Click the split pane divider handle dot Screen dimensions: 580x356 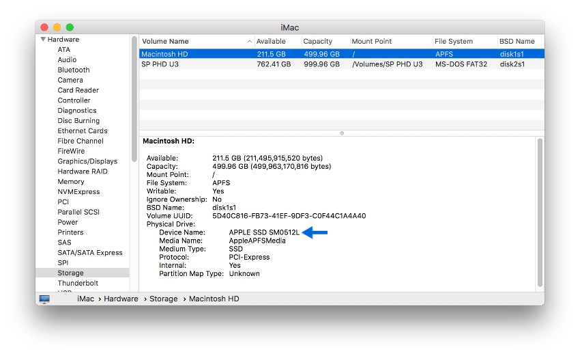[x=342, y=133]
